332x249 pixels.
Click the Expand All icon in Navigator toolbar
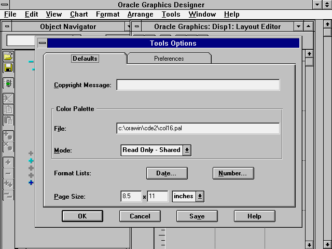pos(8,184)
